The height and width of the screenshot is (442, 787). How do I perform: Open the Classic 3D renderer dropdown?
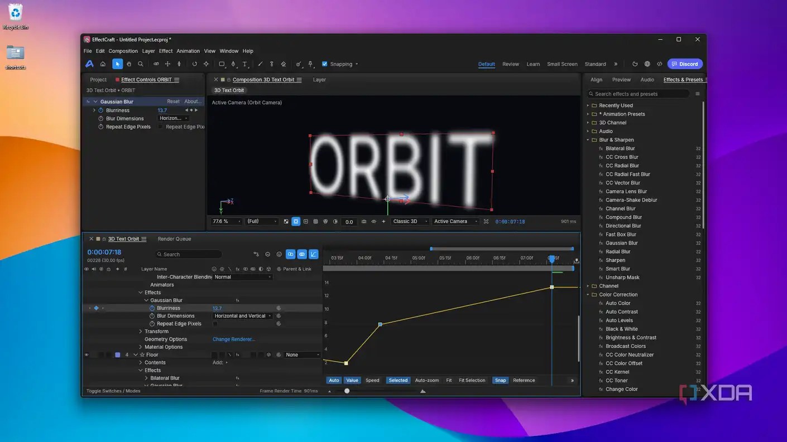click(x=410, y=221)
